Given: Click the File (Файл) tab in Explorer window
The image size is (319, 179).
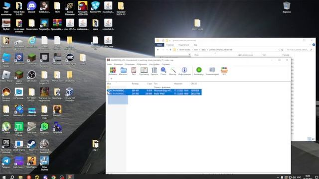Looking at the screenshot, I should [159, 45].
